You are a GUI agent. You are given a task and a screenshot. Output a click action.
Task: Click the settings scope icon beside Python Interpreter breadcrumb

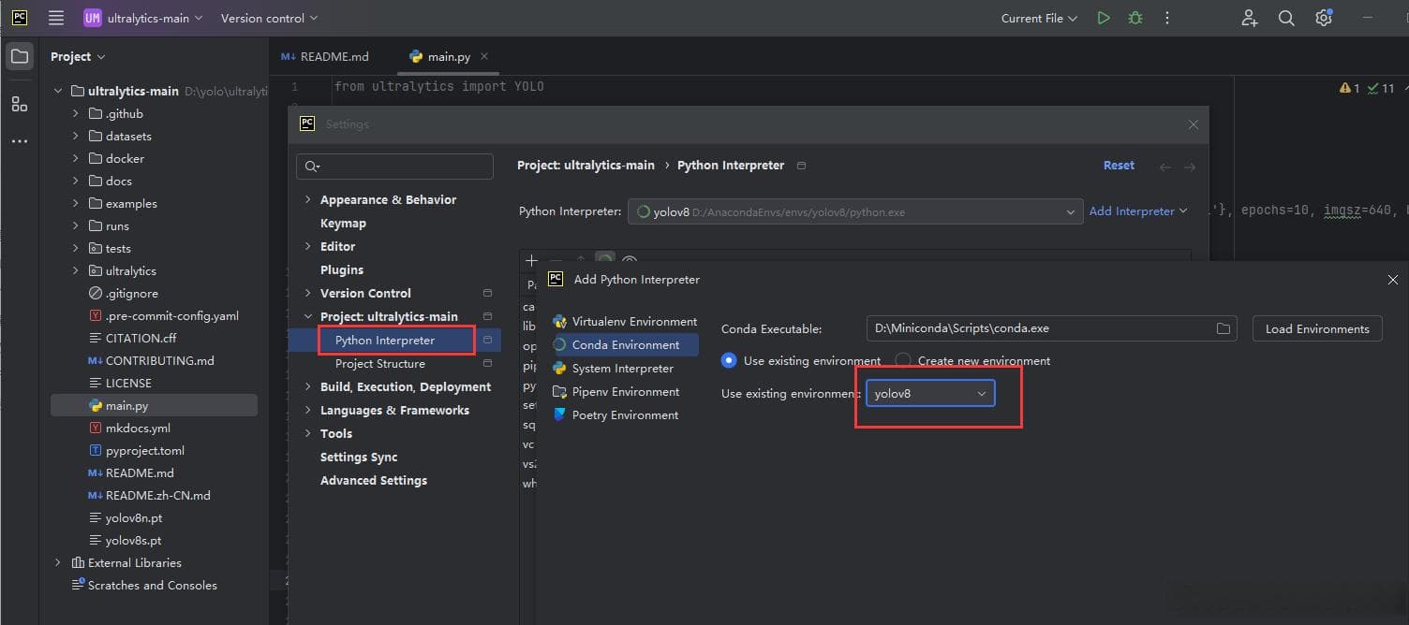coord(801,166)
